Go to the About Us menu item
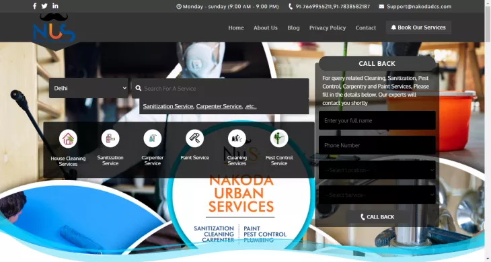The height and width of the screenshot is (262, 491). click(266, 28)
